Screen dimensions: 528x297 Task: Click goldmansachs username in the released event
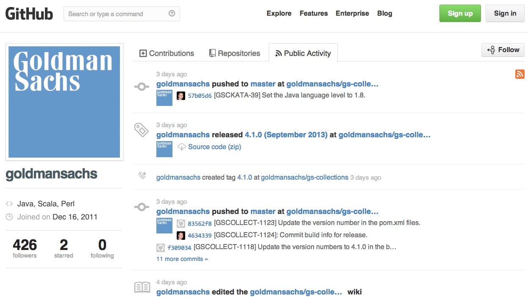[x=183, y=135]
